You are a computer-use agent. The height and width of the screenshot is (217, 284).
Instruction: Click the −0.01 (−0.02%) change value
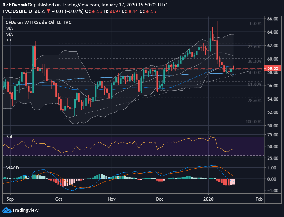click(67, 11)
